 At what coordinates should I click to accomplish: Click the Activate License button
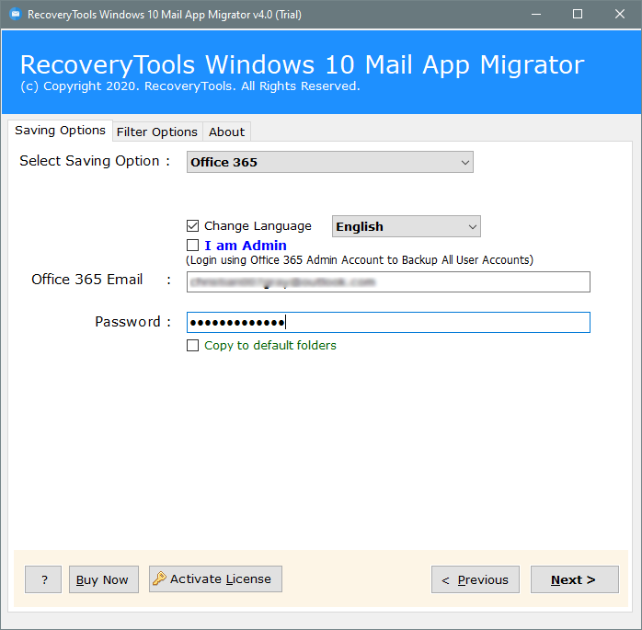pyautogui.click(x=215, y=578)
